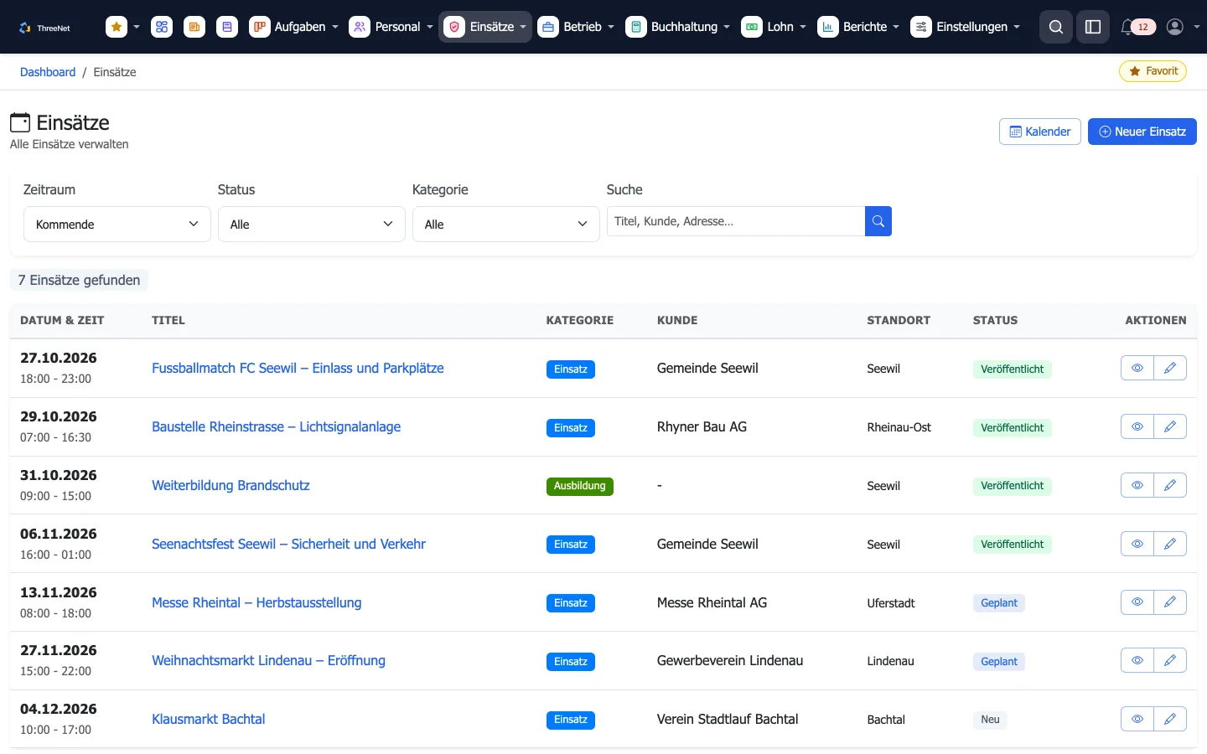Image resolution: width=1207 pixels, height=754 pixels.
Task: View Fussballmatch FC Seewil entry via eye icon
Action: (1137, 368)
